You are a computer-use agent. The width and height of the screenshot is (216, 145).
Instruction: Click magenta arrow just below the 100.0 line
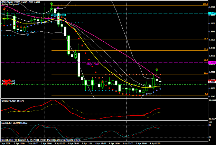click(x=58, y=8)
